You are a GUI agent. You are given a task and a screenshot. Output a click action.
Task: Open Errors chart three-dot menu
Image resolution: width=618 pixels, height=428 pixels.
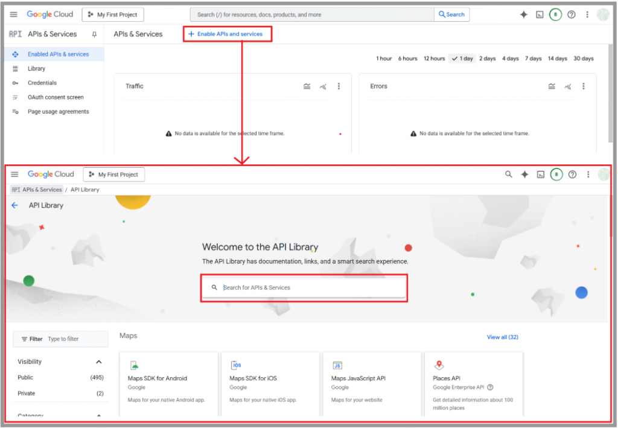point(584,86)
